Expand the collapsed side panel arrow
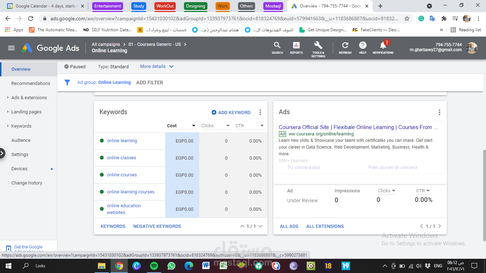486x273 pixels. point(2,154)
